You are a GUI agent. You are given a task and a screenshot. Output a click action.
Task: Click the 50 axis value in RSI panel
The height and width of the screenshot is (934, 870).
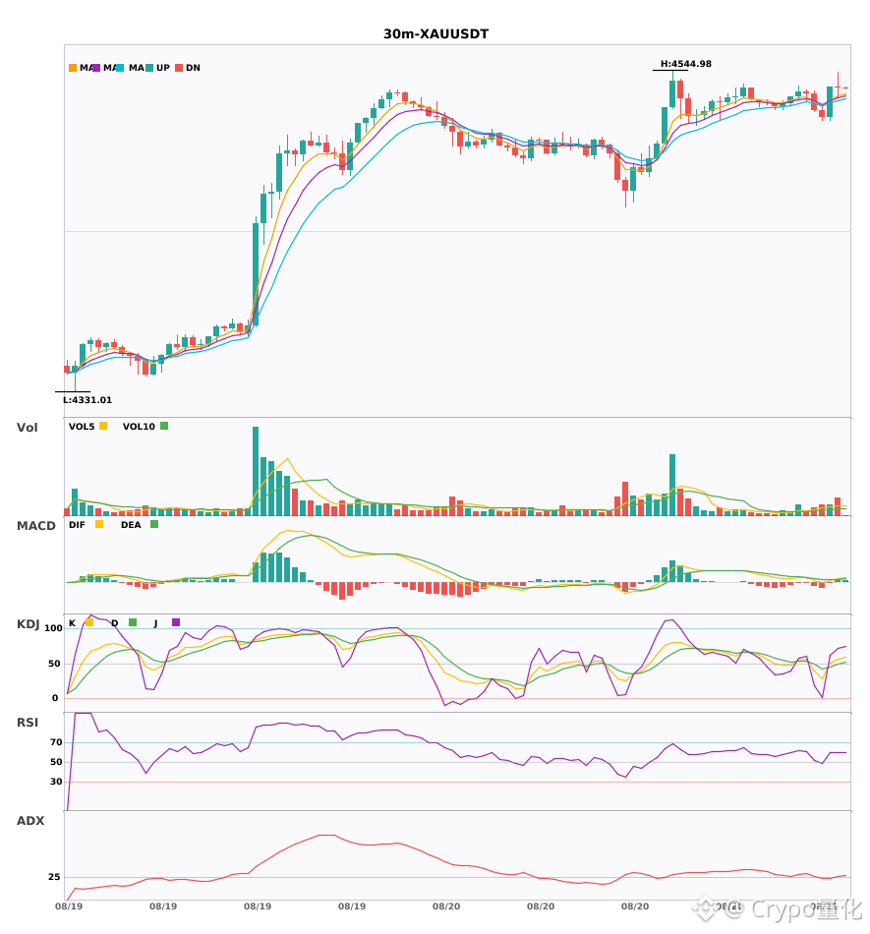(x=57, y=762)
